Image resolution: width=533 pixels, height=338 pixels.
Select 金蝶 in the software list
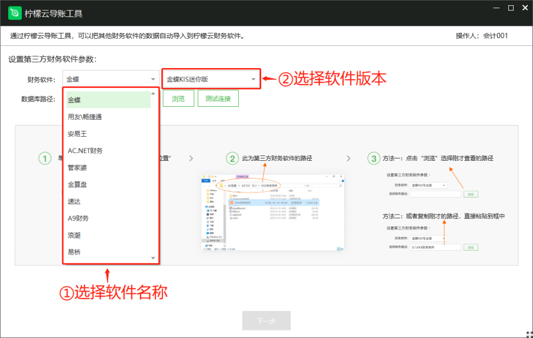(x=108, y=100)
